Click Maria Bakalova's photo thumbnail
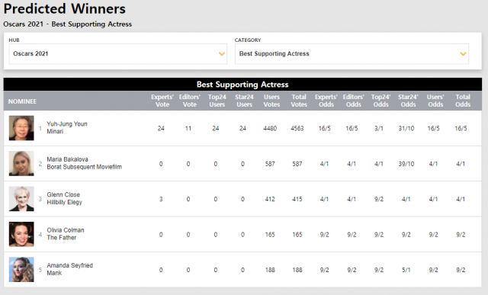 click(21, 163)
